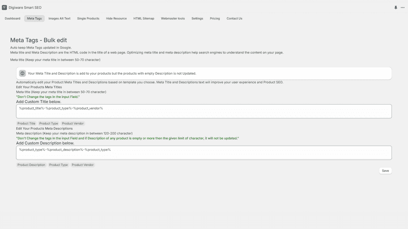Insert the Product Description tag chip
This screenshot has width=408, height=229.
click(31, 165)
